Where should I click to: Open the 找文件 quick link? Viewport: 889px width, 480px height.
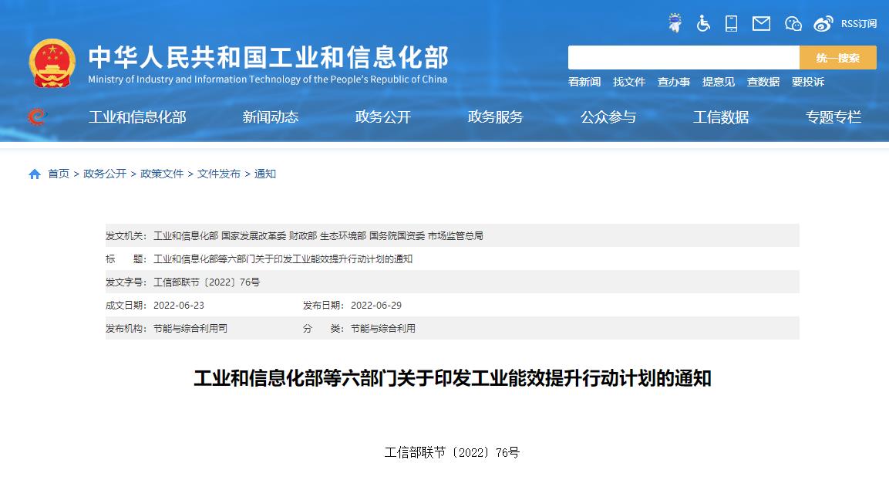click(x=629, y=82)
